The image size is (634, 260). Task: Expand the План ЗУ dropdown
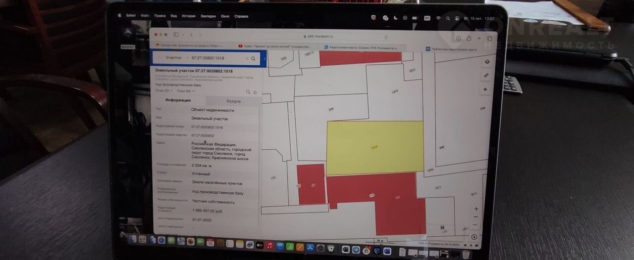tap(163, 91)
